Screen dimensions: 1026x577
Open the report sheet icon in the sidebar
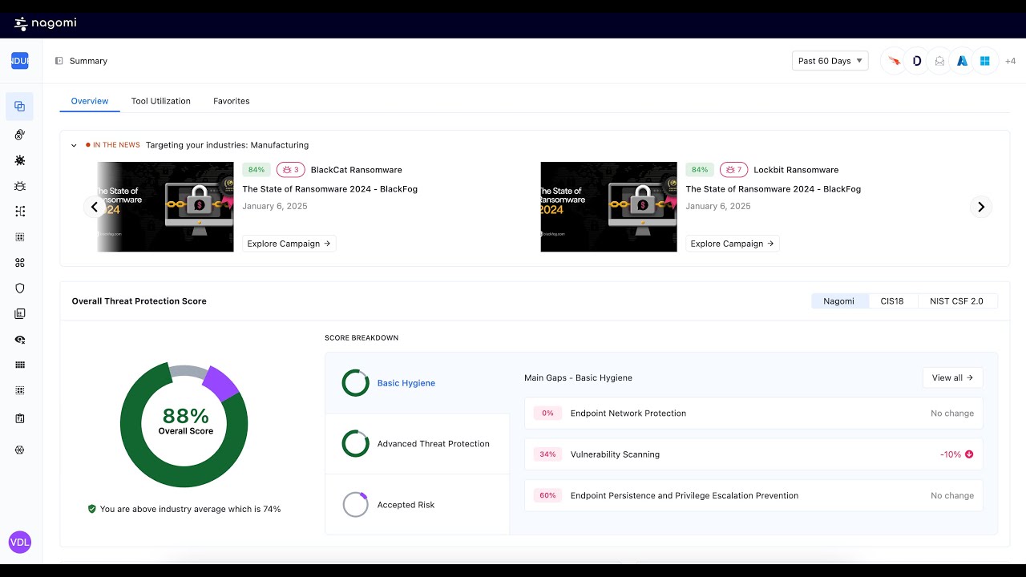click(20, 314)
